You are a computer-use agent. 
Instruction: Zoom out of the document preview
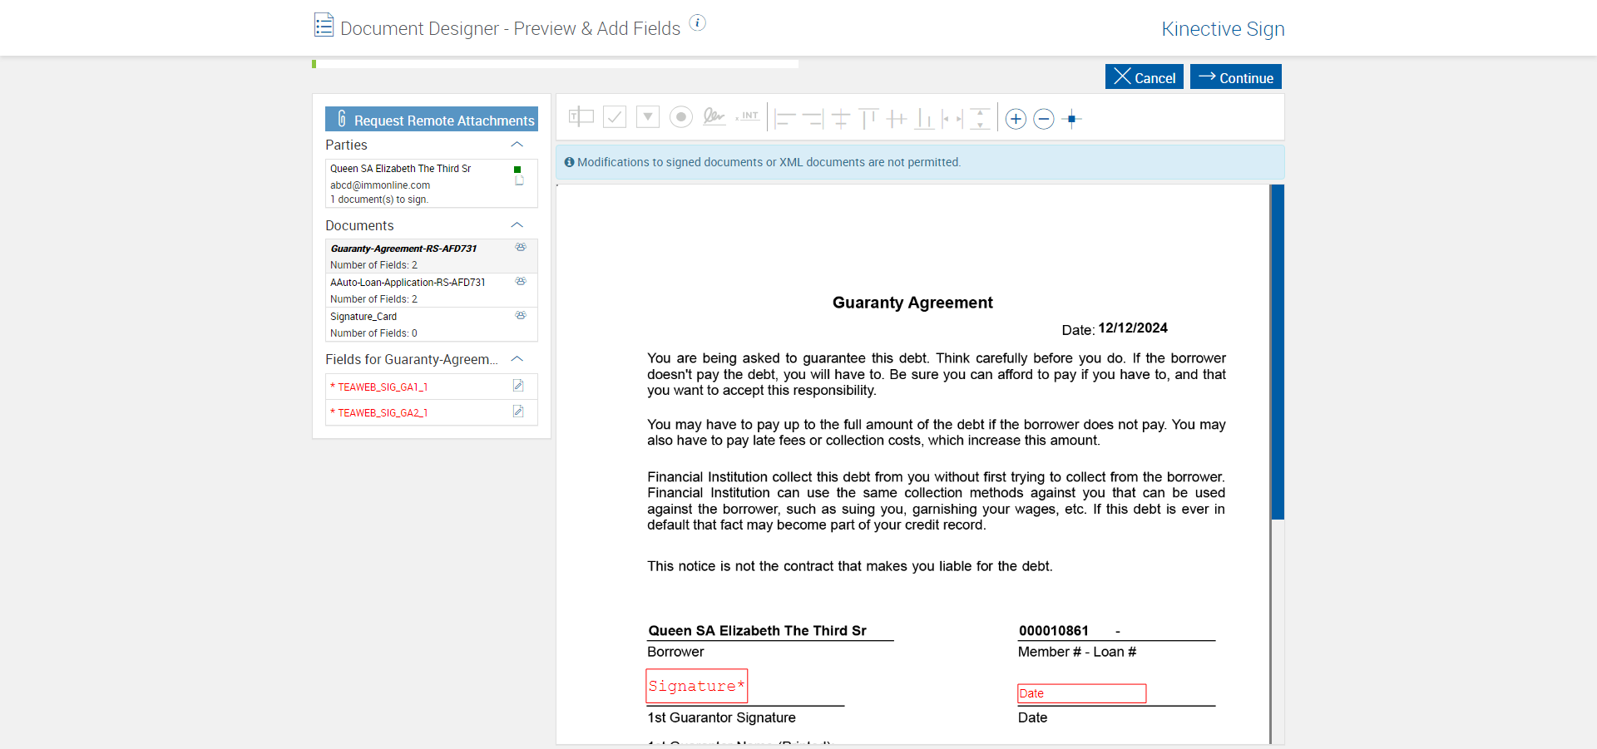click(1044, 119)
